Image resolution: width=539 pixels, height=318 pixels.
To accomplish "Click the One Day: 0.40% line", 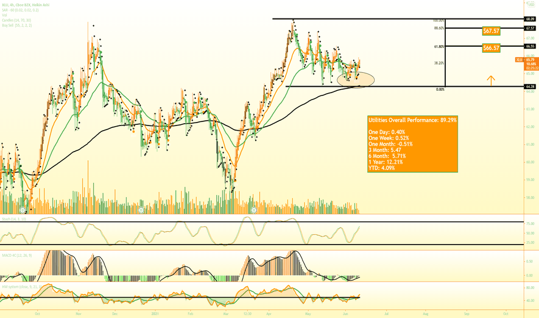I will point(387,132).
